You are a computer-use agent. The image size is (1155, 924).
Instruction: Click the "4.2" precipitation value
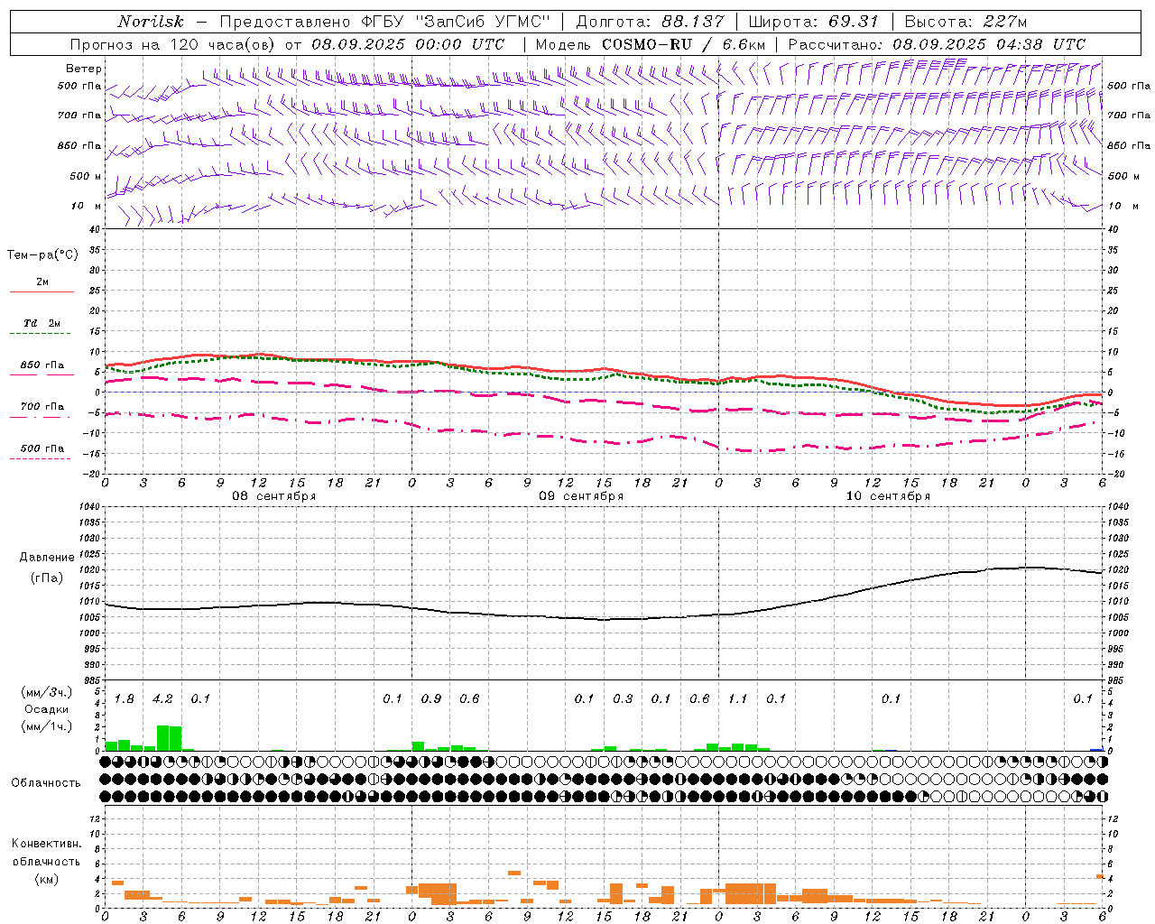point(162,698)
